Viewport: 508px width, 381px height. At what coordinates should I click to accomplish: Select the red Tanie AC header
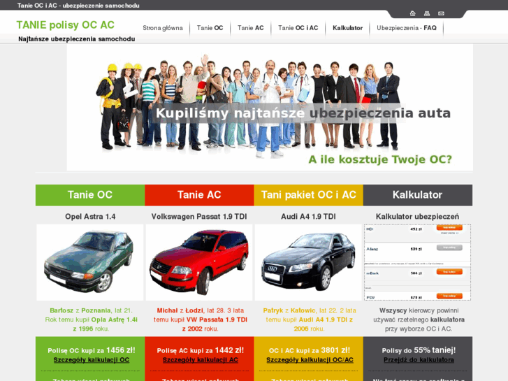click(x=199, y=195)
